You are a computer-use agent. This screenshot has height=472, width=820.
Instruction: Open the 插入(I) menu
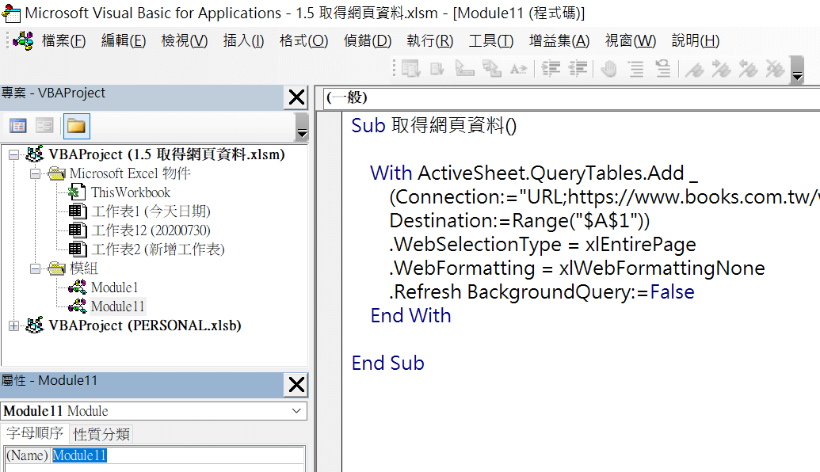243,40
